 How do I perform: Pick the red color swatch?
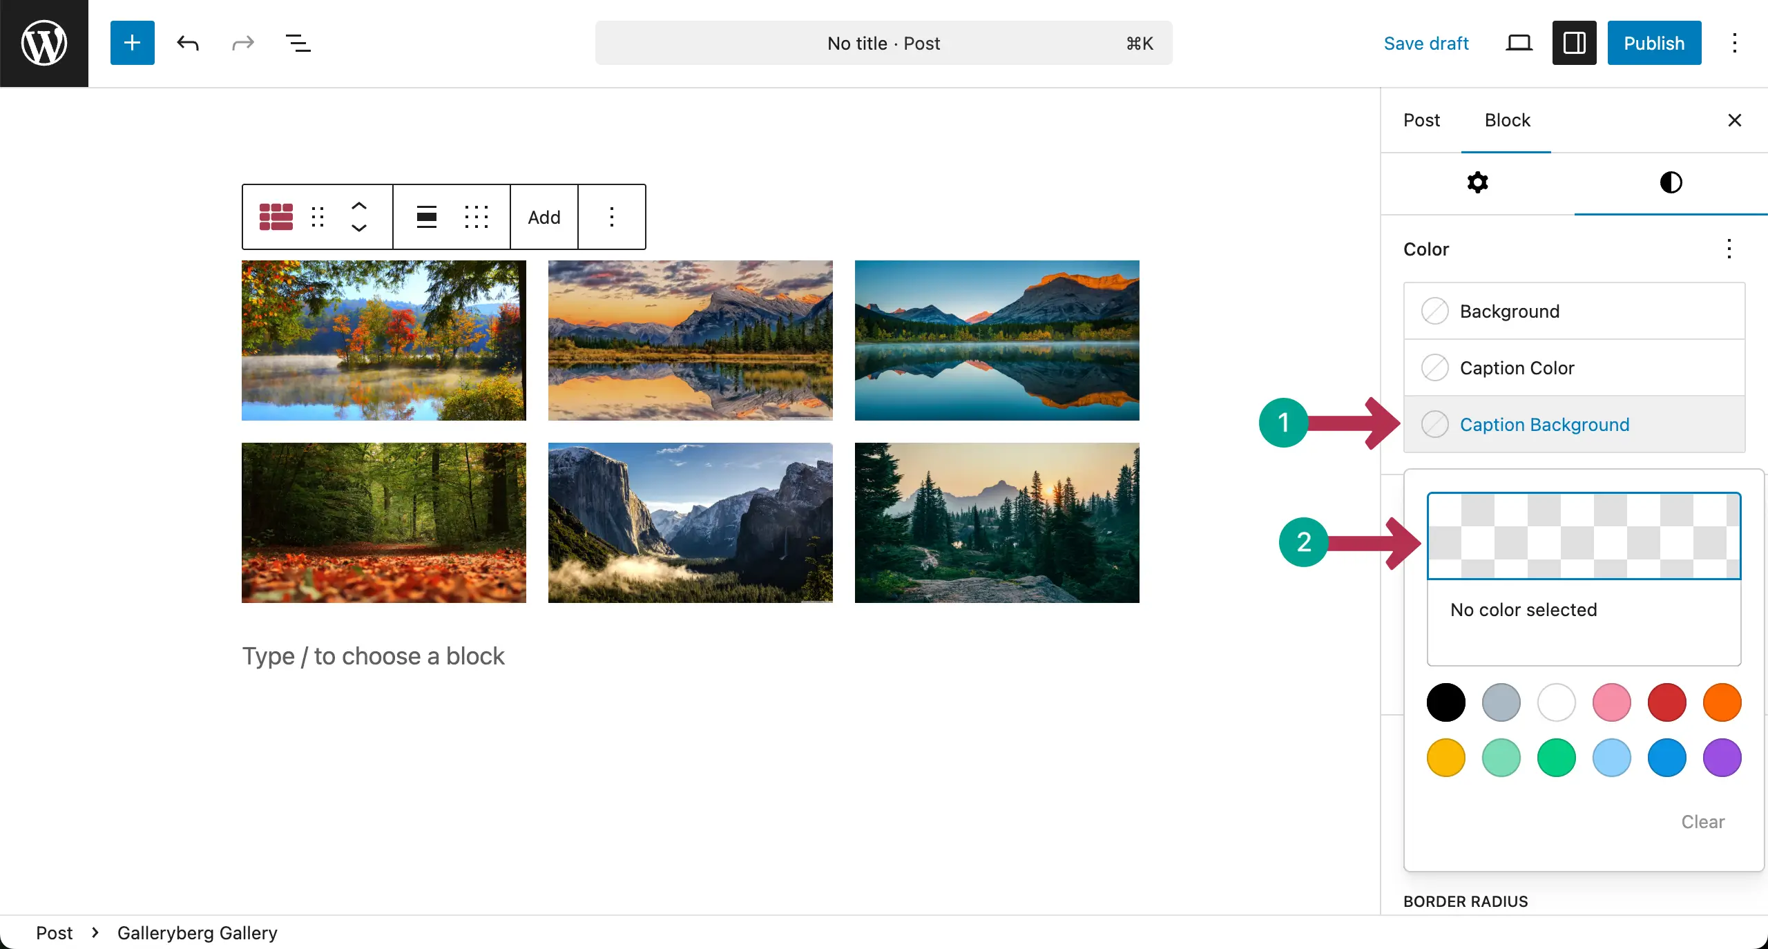point(1666,702)
